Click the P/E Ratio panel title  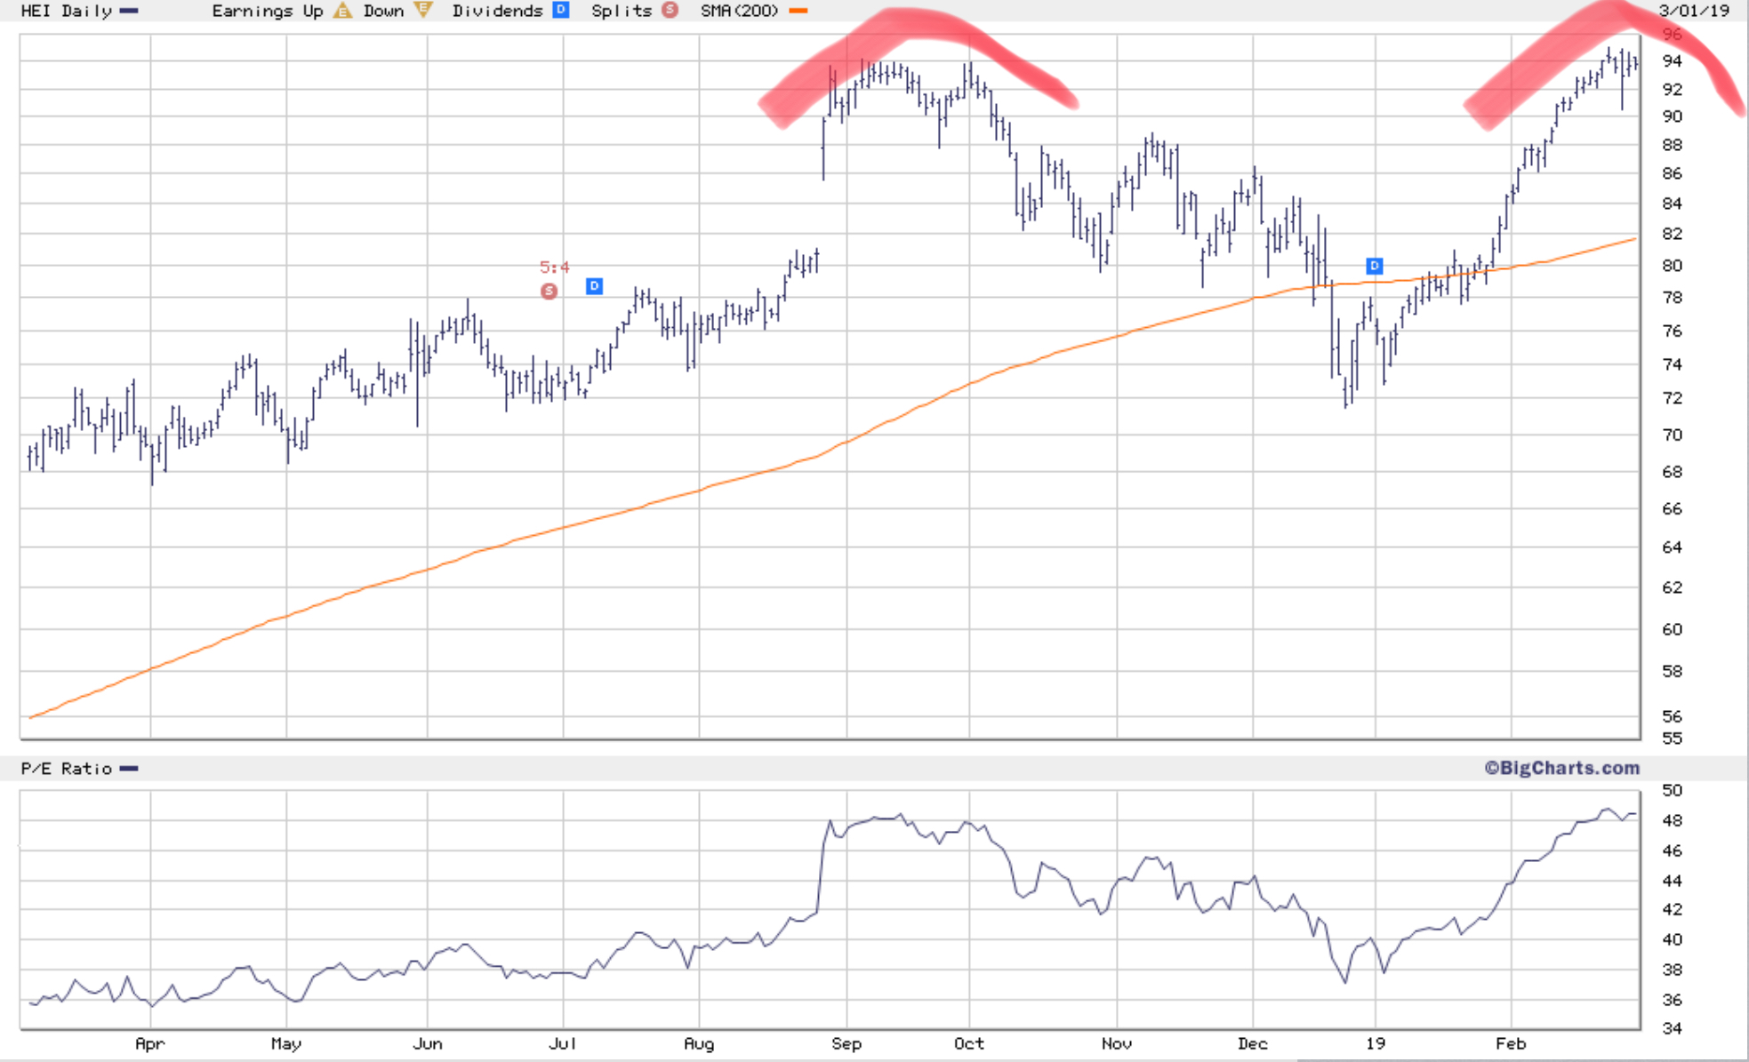(66, 768)
